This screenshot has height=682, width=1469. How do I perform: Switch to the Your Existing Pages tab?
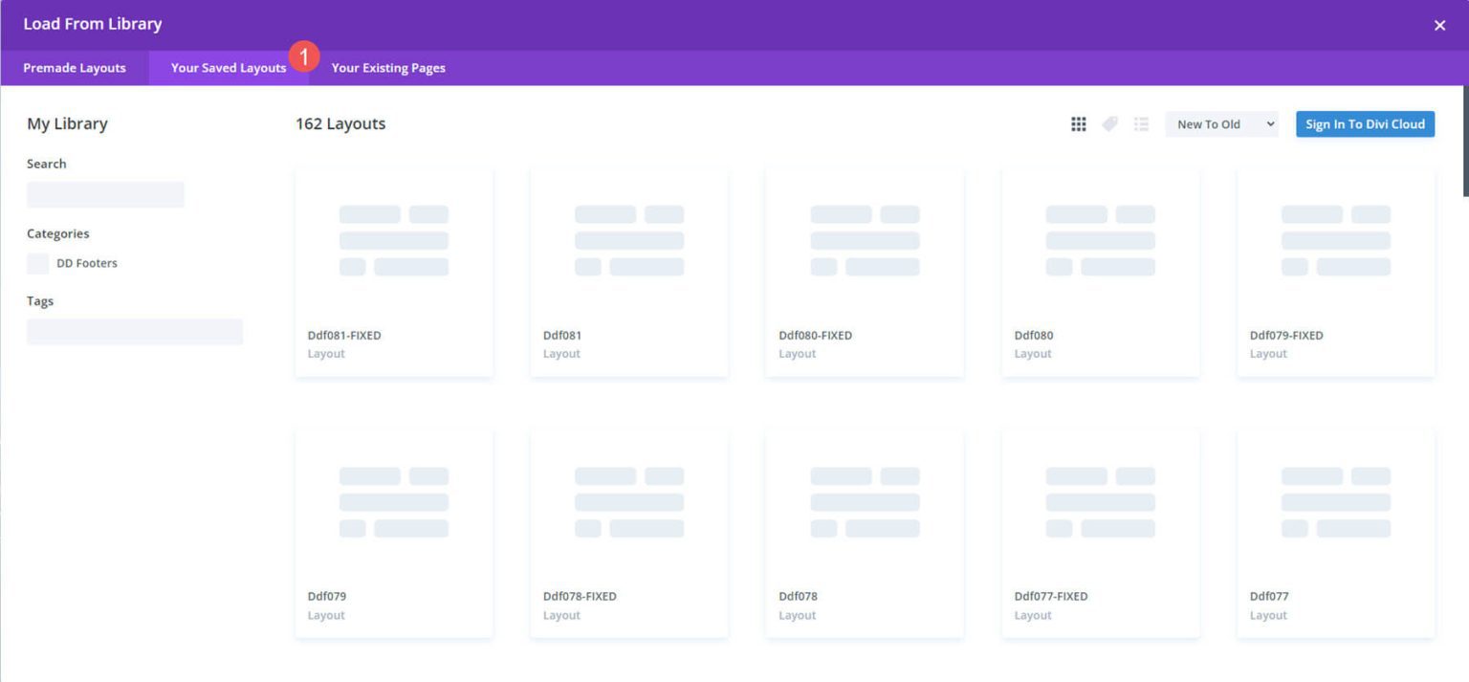[387, 68]
